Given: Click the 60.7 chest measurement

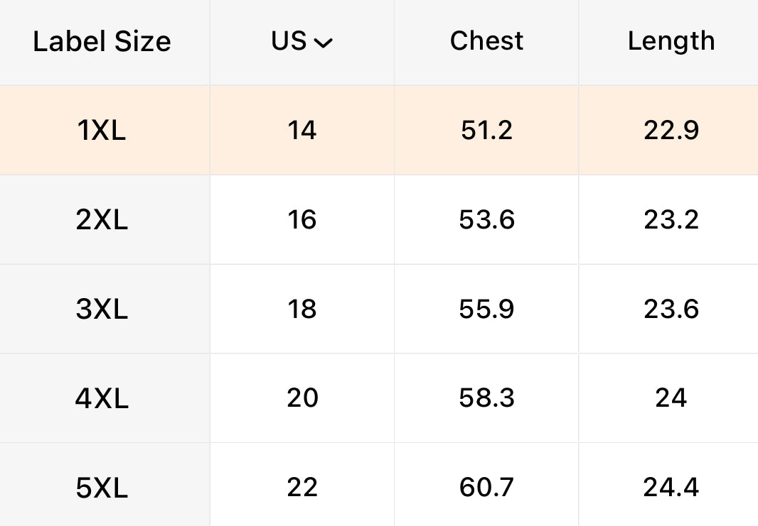Looking at the screenshot, I should pyautogui.click(x=486, y=488).
